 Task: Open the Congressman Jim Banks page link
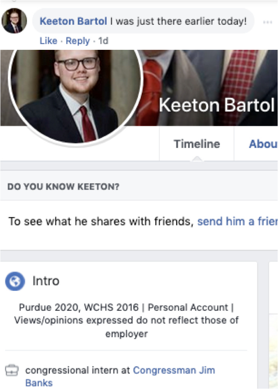pos(120,376)
